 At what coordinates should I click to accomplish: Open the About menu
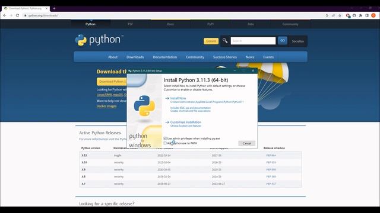pos(113,57)
